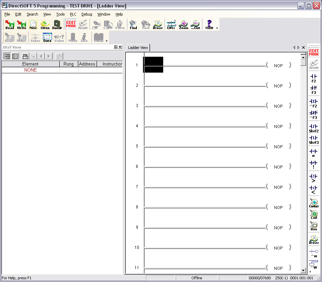Insert not equal comparison contact
The height and width of the screenshot is (282, 322).
(314, 165)
